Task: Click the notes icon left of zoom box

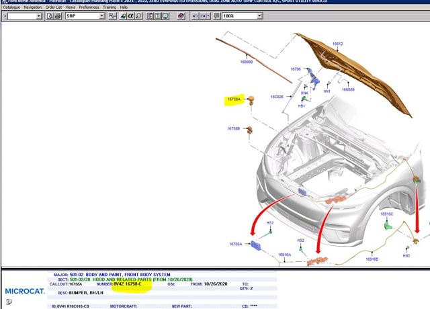Action: [x=216, y=16]
